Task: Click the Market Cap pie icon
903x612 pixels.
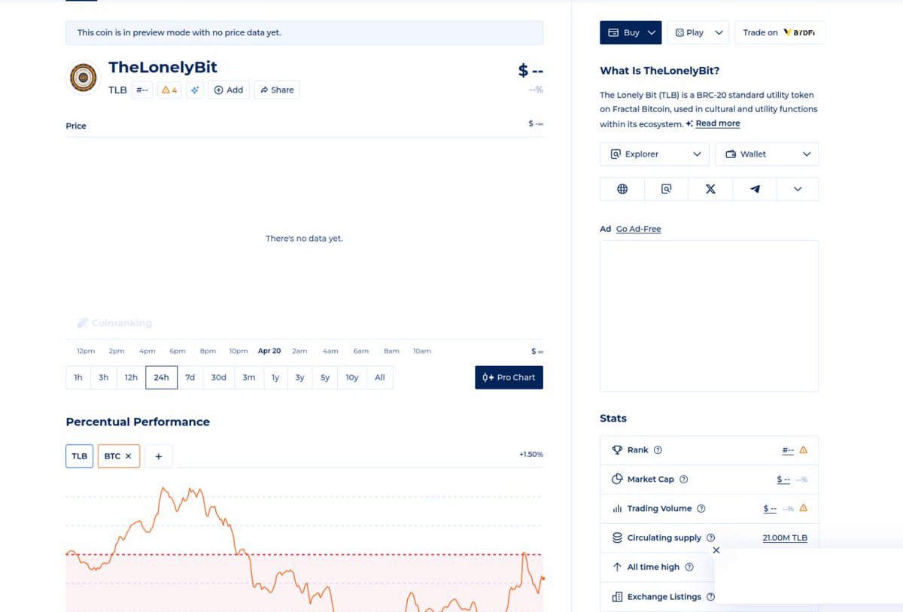Action: click(x=617, y=480)
